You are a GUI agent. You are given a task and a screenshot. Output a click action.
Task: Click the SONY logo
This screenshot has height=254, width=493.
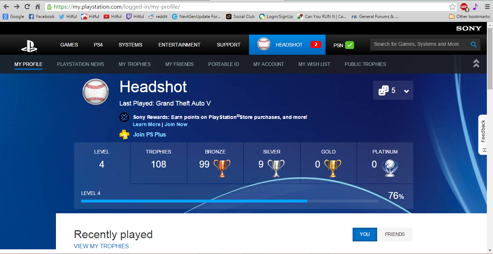click(468, 28)
